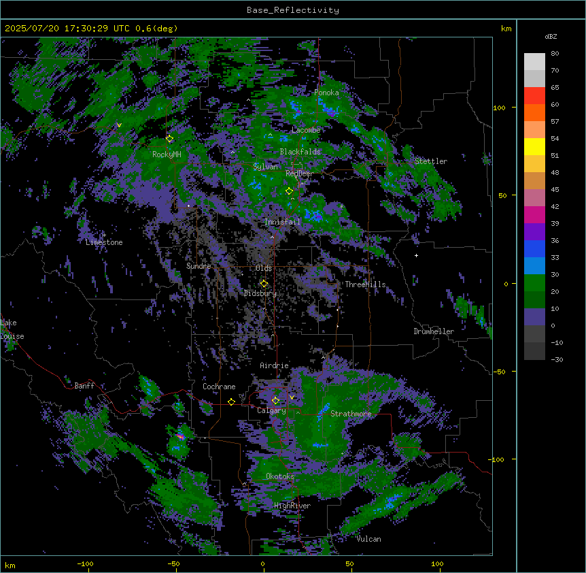
Task: Click the Olds city label
Action: tap(264, 268)
